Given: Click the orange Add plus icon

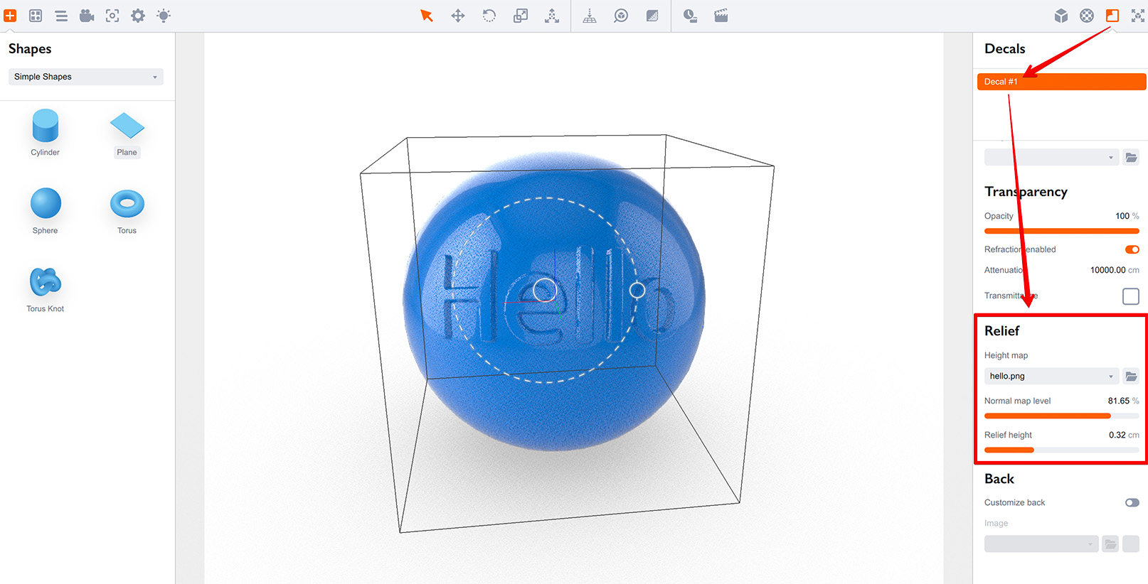Looking at the screenshot, I should [10, 16].
